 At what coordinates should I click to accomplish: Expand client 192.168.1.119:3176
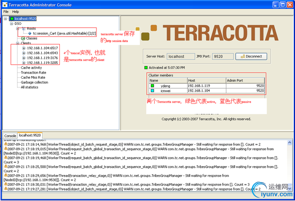tap(24, 58)
